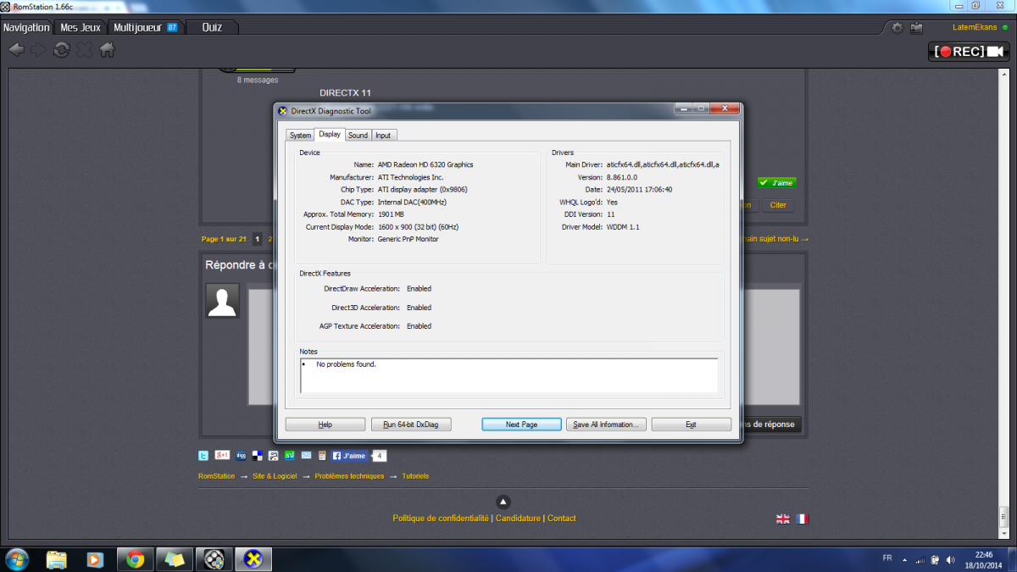Open Politique de confidentialité link

click(441, 519)
